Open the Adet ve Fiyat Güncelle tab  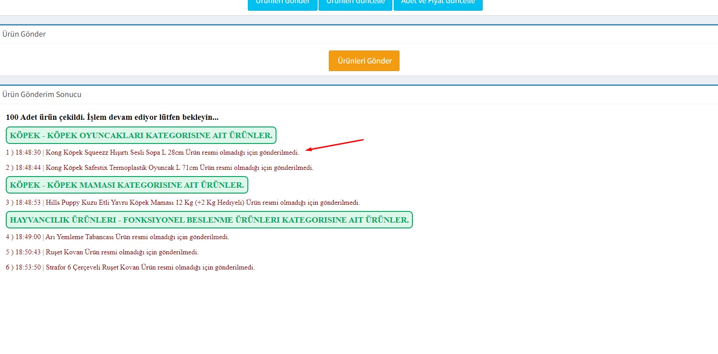(438, 4)
